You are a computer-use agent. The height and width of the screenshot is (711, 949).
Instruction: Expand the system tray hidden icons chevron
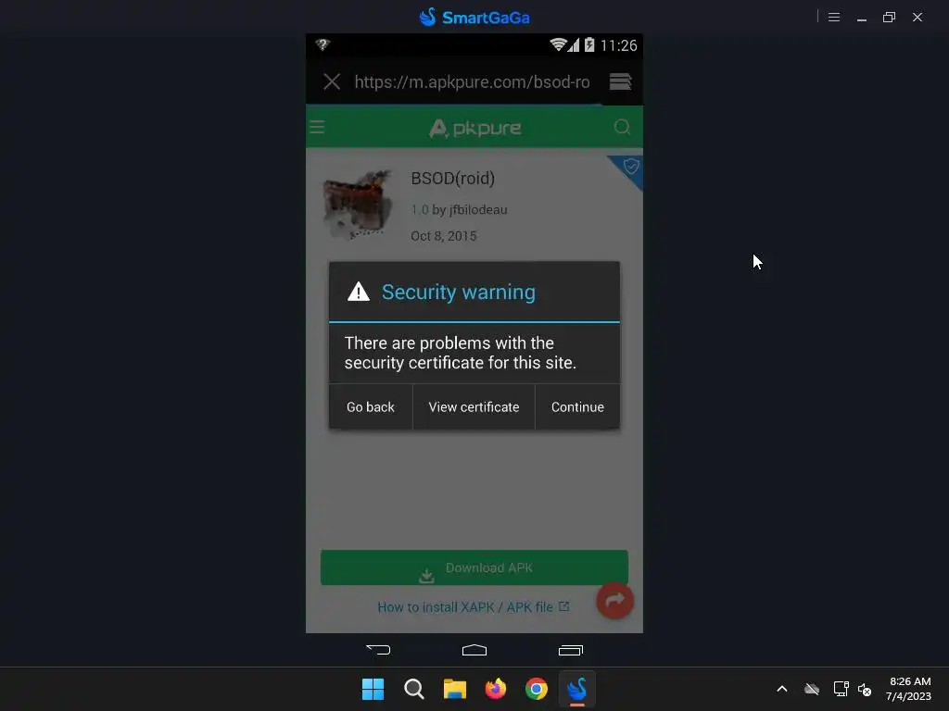782,689
